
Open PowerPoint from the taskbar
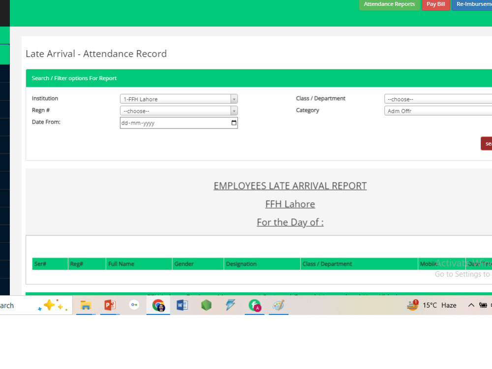coord(110,305)
